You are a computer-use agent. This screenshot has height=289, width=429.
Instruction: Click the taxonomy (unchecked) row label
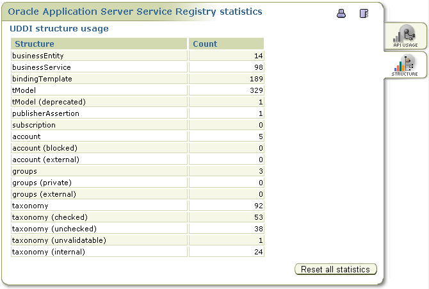point(54,229)
